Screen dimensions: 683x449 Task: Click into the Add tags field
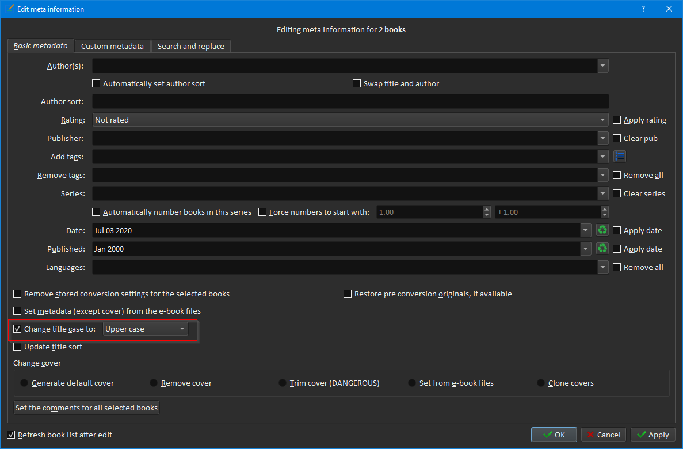(x=345, y=157)
